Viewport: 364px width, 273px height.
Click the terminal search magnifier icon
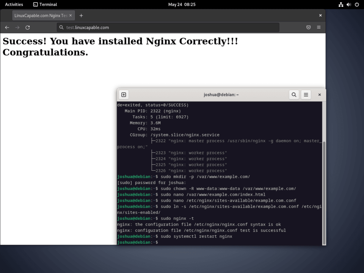[x=294, y=95]
